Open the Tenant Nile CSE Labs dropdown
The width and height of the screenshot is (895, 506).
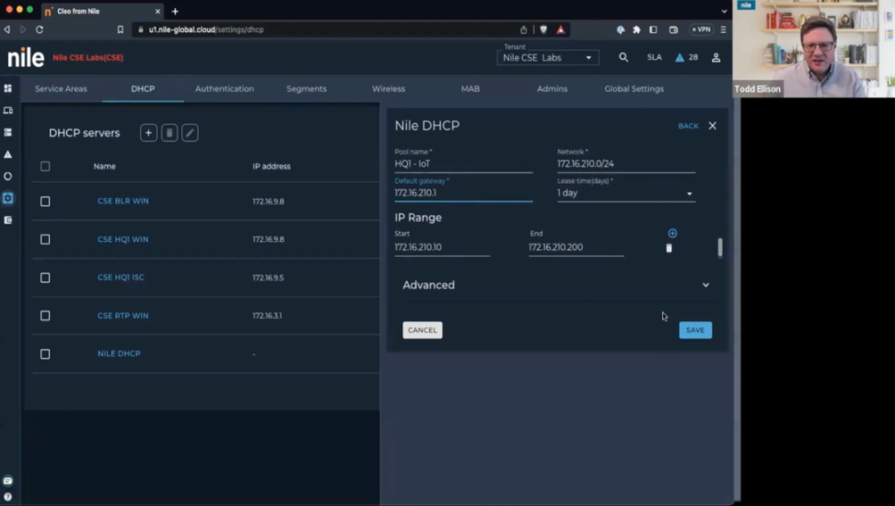click(x=548, y=58)
